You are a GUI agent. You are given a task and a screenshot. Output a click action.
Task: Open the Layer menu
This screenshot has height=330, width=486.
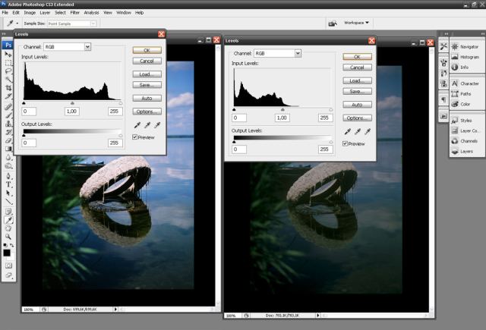[45, 13]
